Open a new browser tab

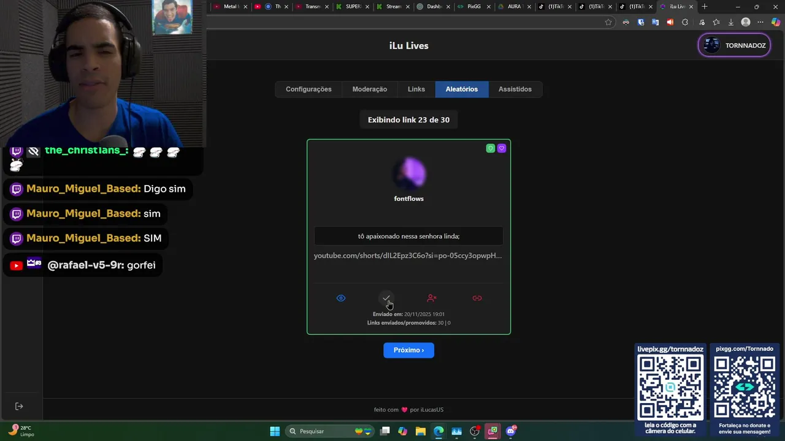[x=705, y=7]
